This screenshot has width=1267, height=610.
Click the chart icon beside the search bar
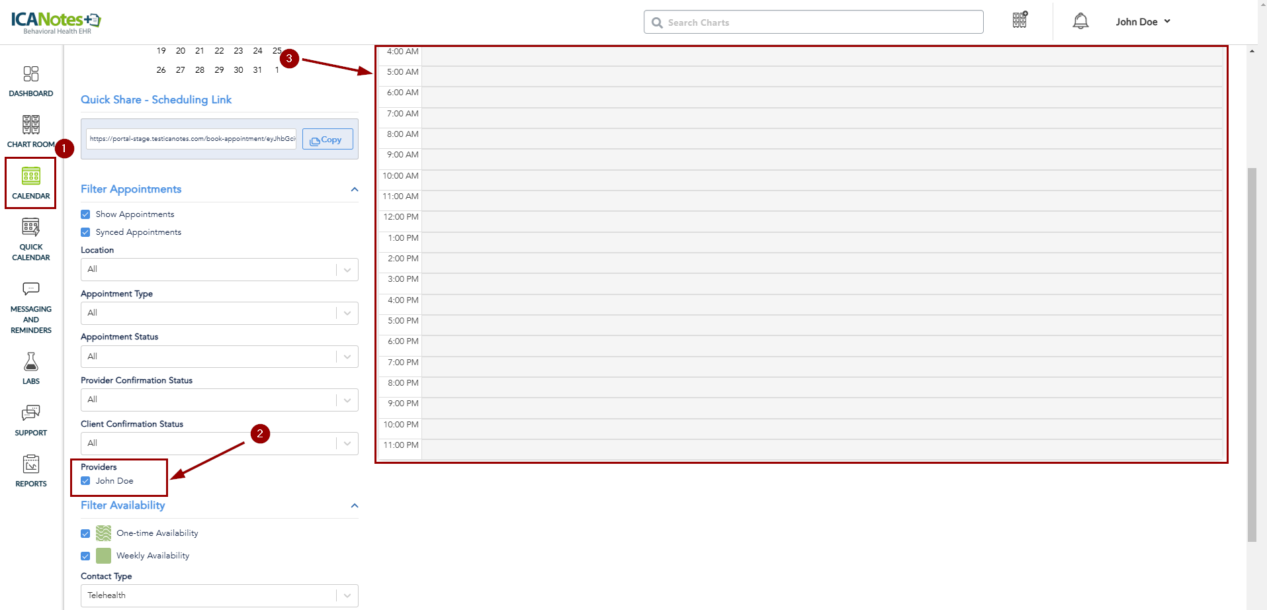[x=1020, y=21]
